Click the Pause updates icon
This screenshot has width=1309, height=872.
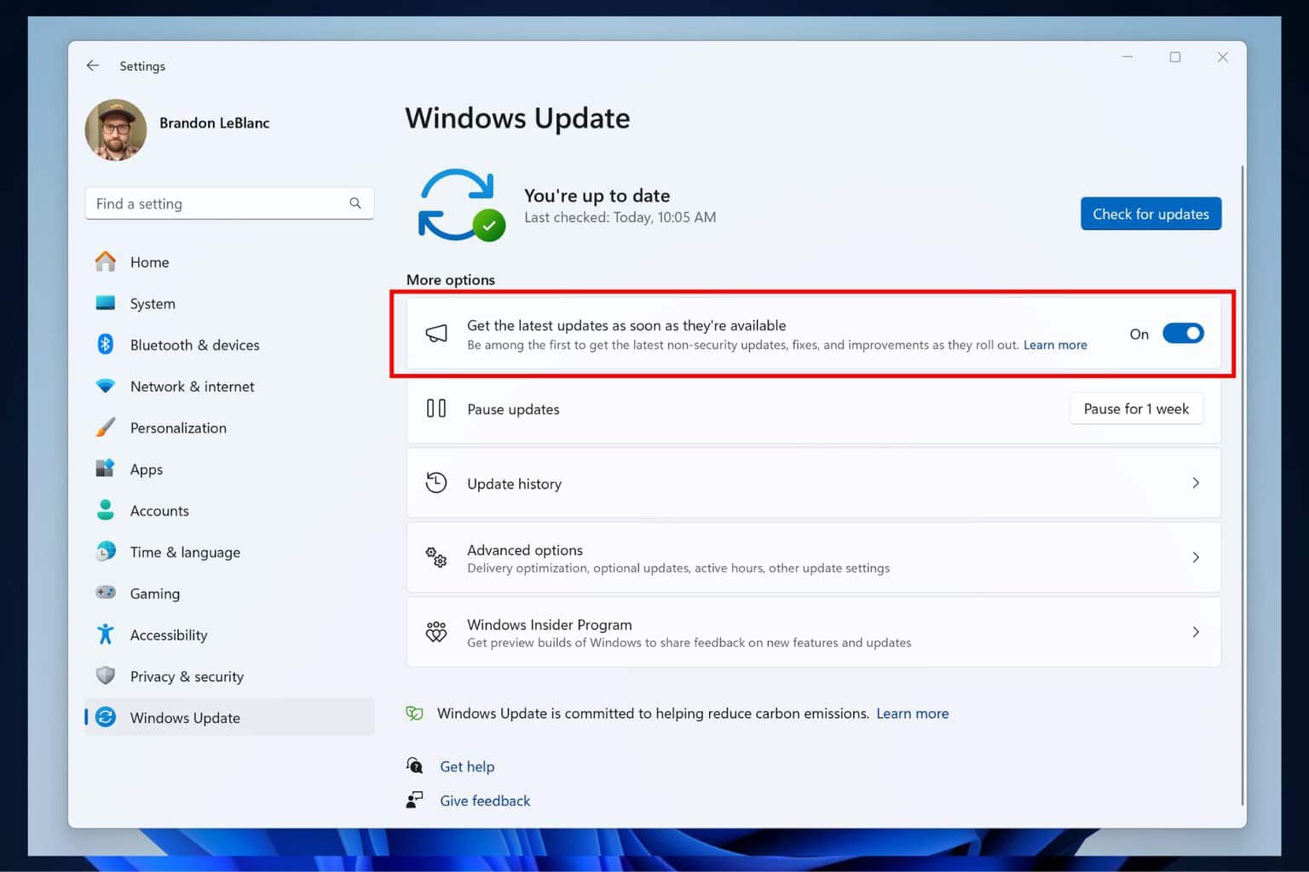pos(436,409)
